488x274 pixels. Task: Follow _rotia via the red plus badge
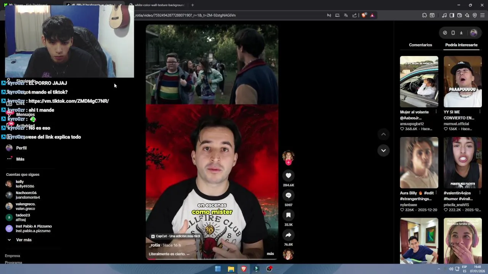(288, 162)
